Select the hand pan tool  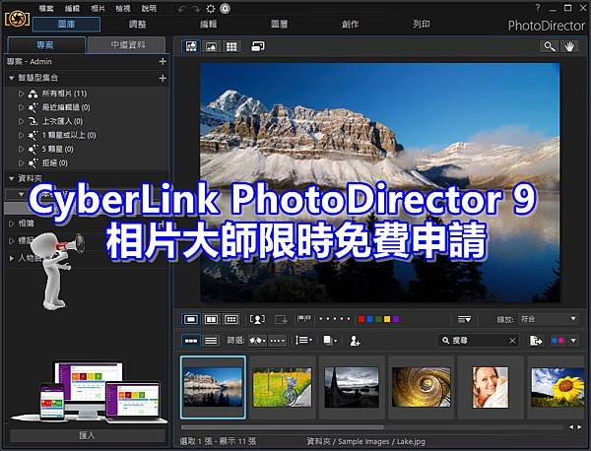(x=569, y=46)
